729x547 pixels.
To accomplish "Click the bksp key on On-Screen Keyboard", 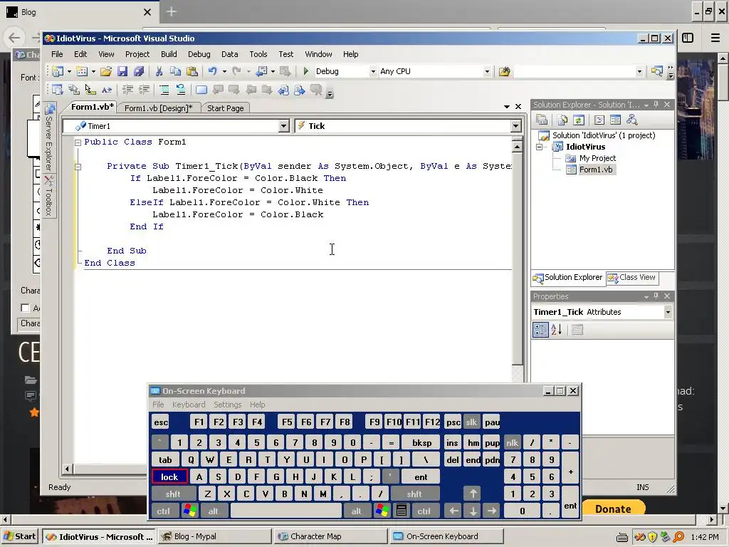I will 421,443.
